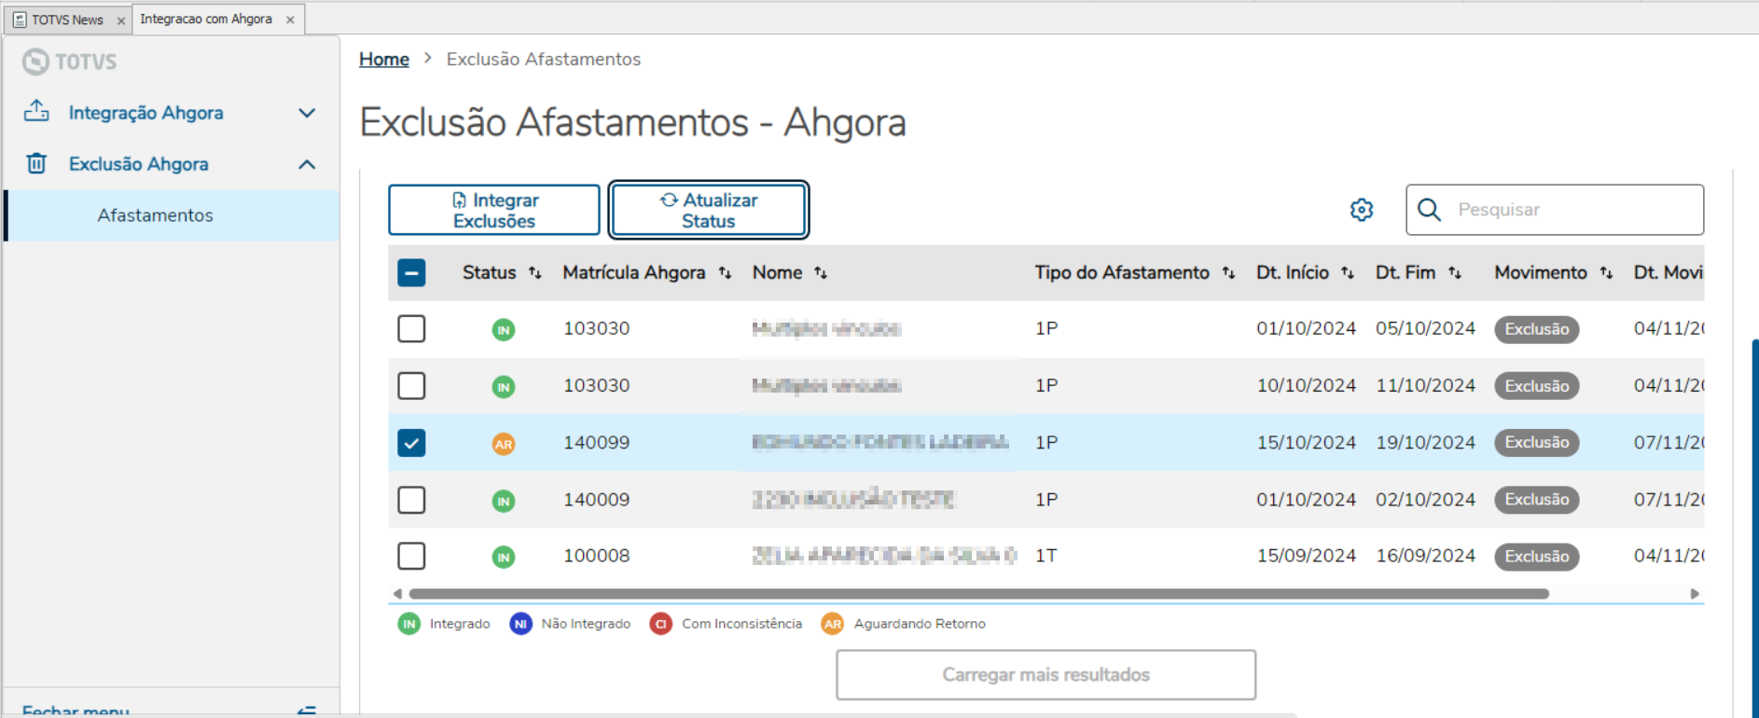Click Carregar mais resultados button
1759x718 pixels.
(1046, 674)
